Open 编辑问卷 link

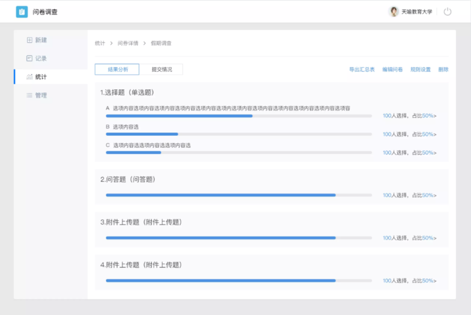tap(392, 70)
